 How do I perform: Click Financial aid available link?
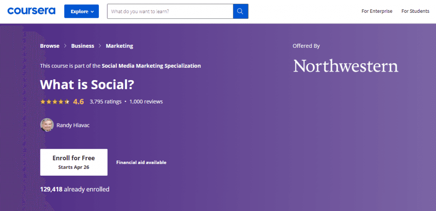pos(141,162)
